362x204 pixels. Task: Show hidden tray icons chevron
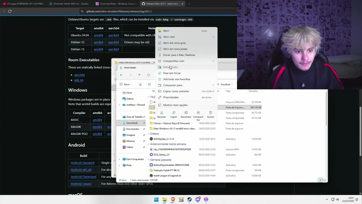(327, 199)
